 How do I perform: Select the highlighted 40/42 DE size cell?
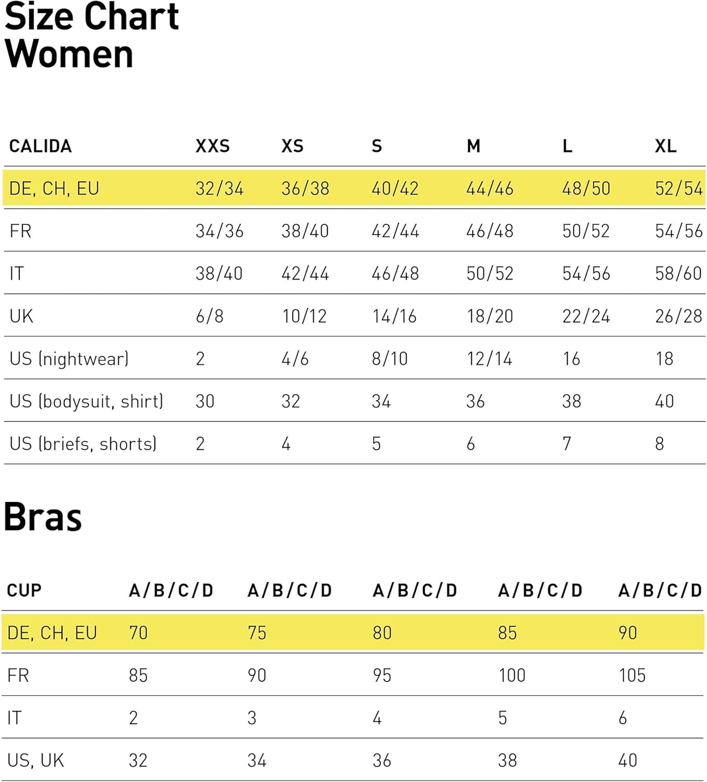coord(394,188)
